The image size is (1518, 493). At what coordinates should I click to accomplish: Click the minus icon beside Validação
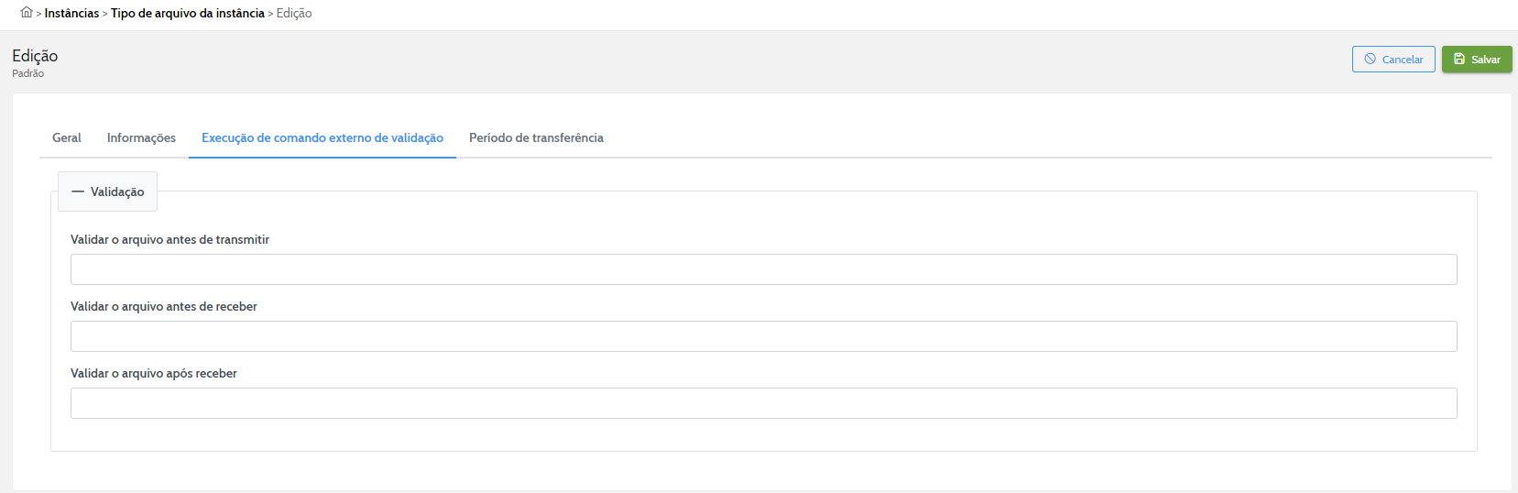click(x=78, y=192)
